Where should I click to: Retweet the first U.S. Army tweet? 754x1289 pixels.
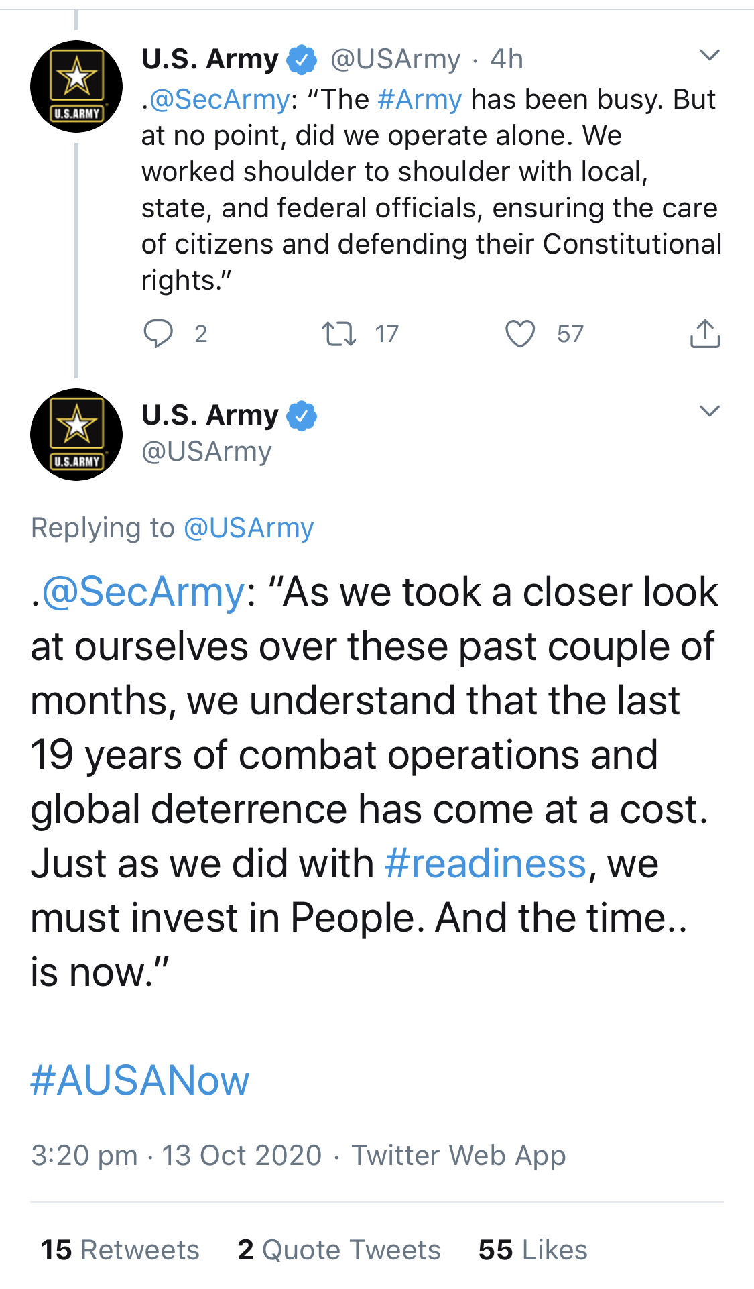point(338,333)
